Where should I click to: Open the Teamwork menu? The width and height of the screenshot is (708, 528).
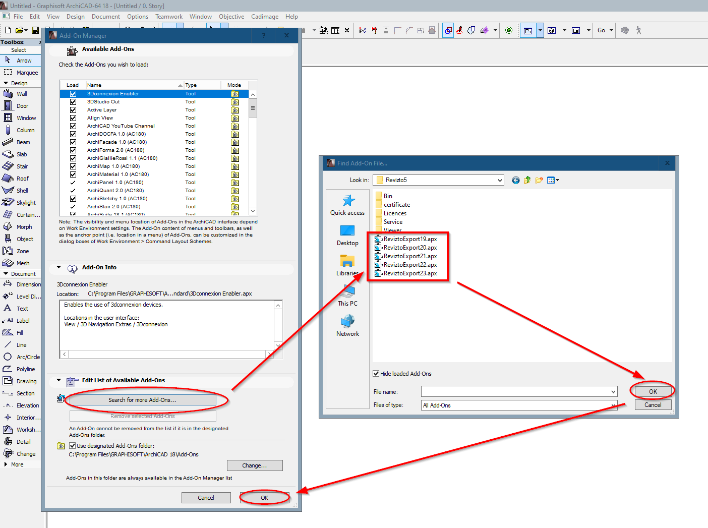[x=169, y=16]
